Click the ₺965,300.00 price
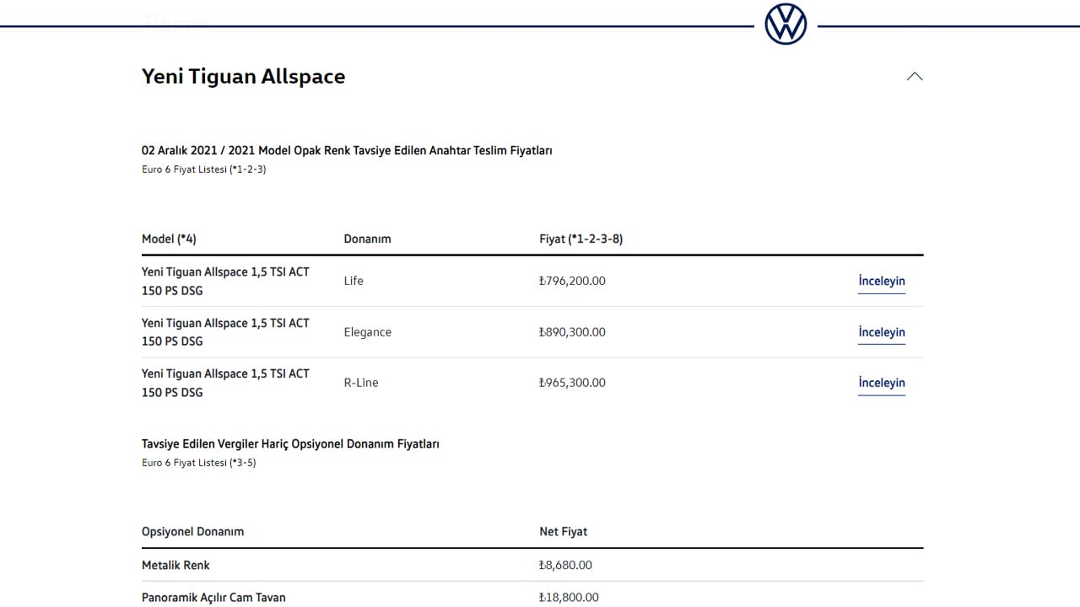This screenshot has height=607, width=1080. point(572,383)
